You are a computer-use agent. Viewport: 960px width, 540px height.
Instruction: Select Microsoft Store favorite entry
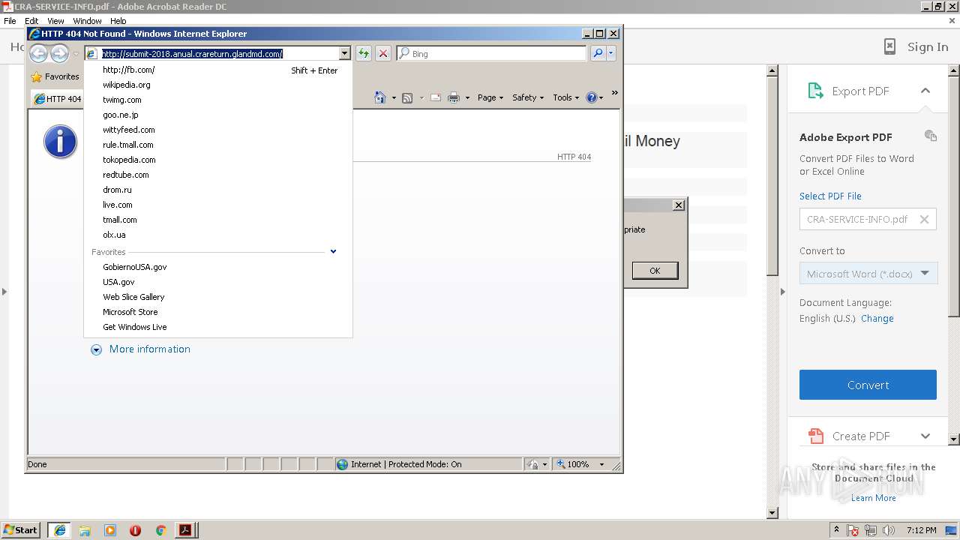pyautogui.click(x=130, y=312)
